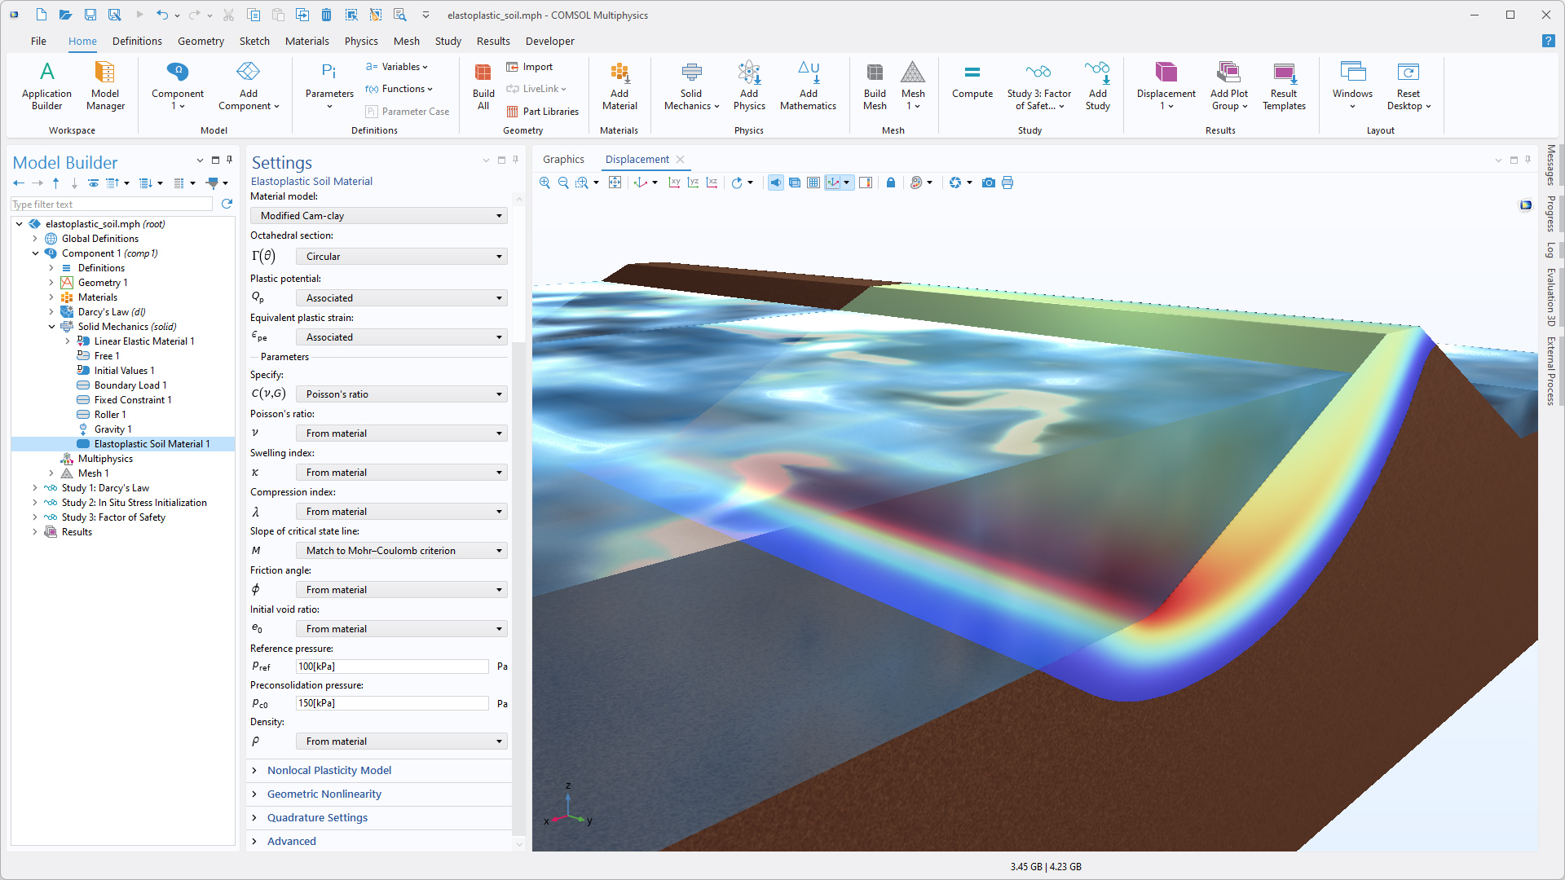Select the Gravity 1 tree node

coord(112,429)
